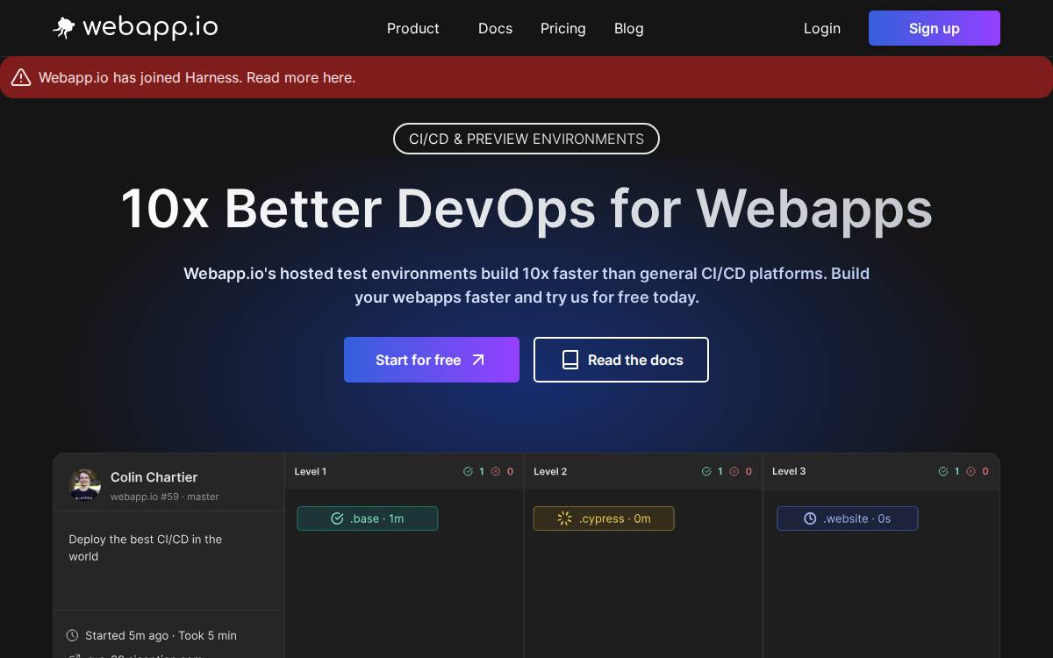This screenshot has height=658, width=1053.
Task: Click the spinner icon in .cypress step
Action: click(x=565, y=519)
